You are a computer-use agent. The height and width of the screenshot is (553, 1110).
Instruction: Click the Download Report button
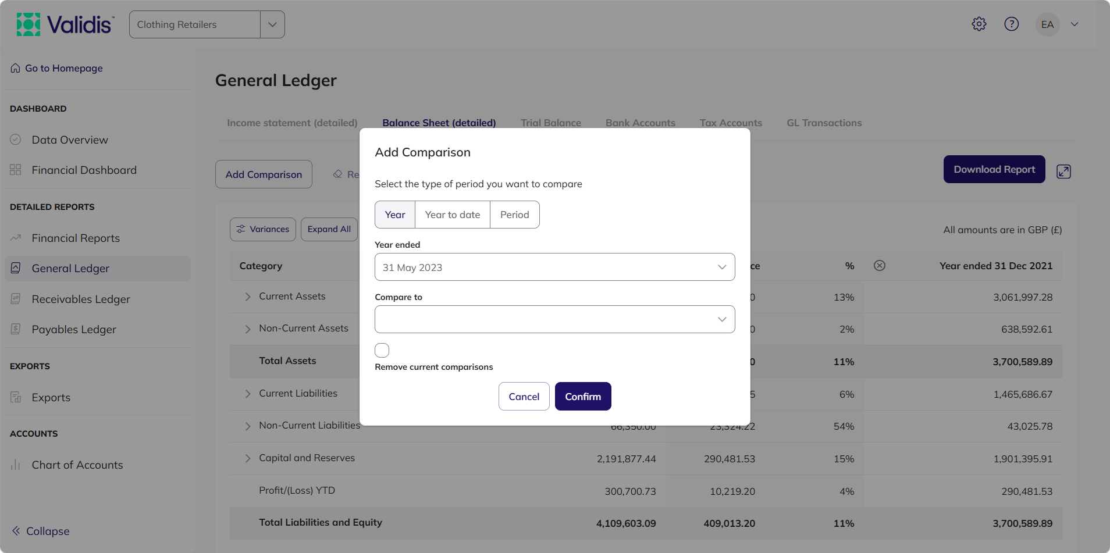tap(994, 169)
